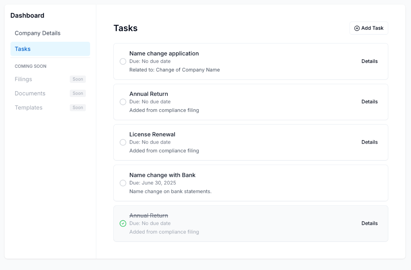
Task: Uncheck the completed Annual Return green checkmark
Action: 123,223
